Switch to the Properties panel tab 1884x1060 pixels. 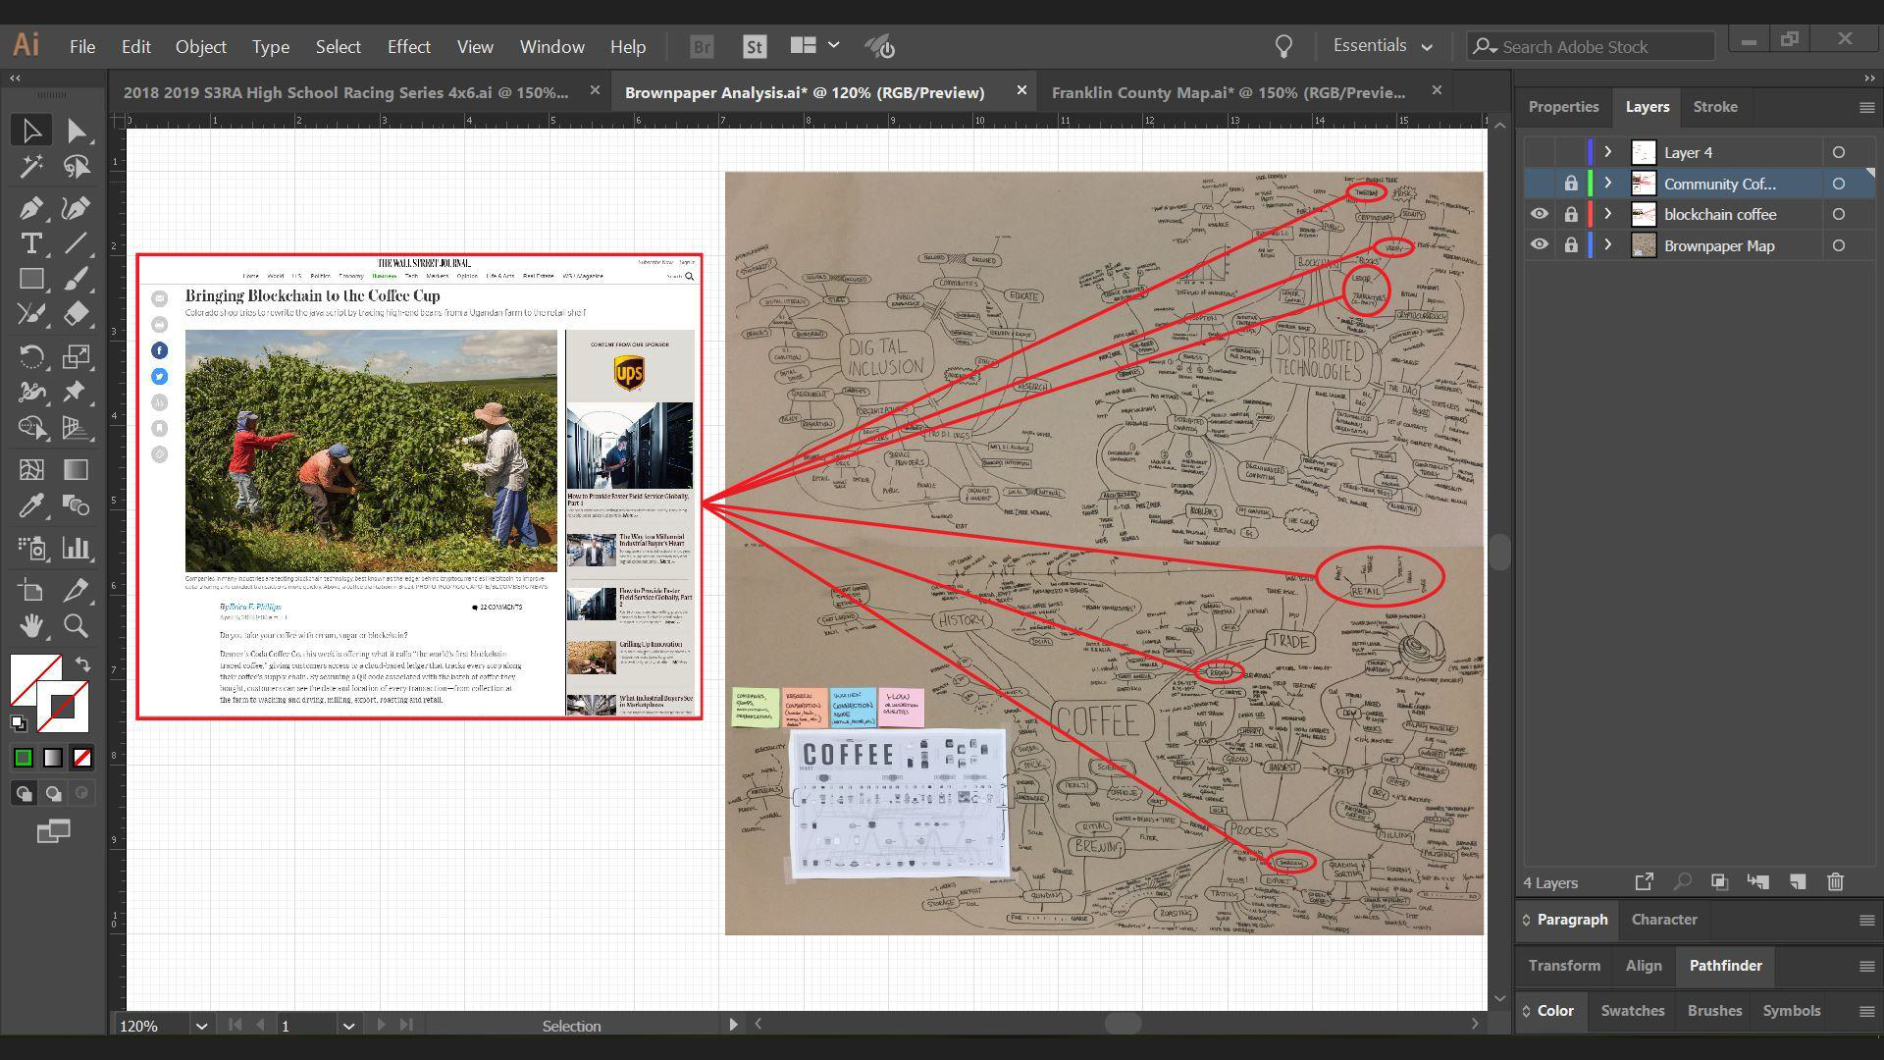(1563, 107)
